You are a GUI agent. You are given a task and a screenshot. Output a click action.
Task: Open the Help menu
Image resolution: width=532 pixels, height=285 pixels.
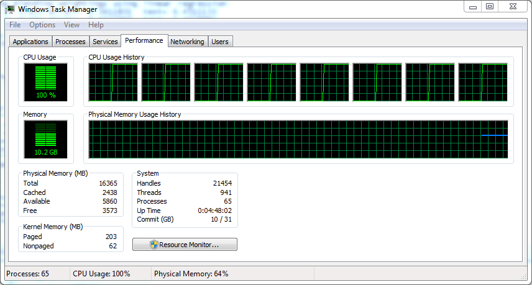[x=96, y=25]
